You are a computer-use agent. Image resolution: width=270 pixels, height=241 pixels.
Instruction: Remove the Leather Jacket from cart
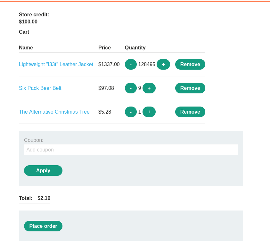[x=190, y=65]
